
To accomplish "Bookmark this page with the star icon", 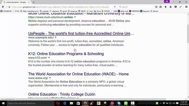I will pyautogui.click(x=156, y=7).
